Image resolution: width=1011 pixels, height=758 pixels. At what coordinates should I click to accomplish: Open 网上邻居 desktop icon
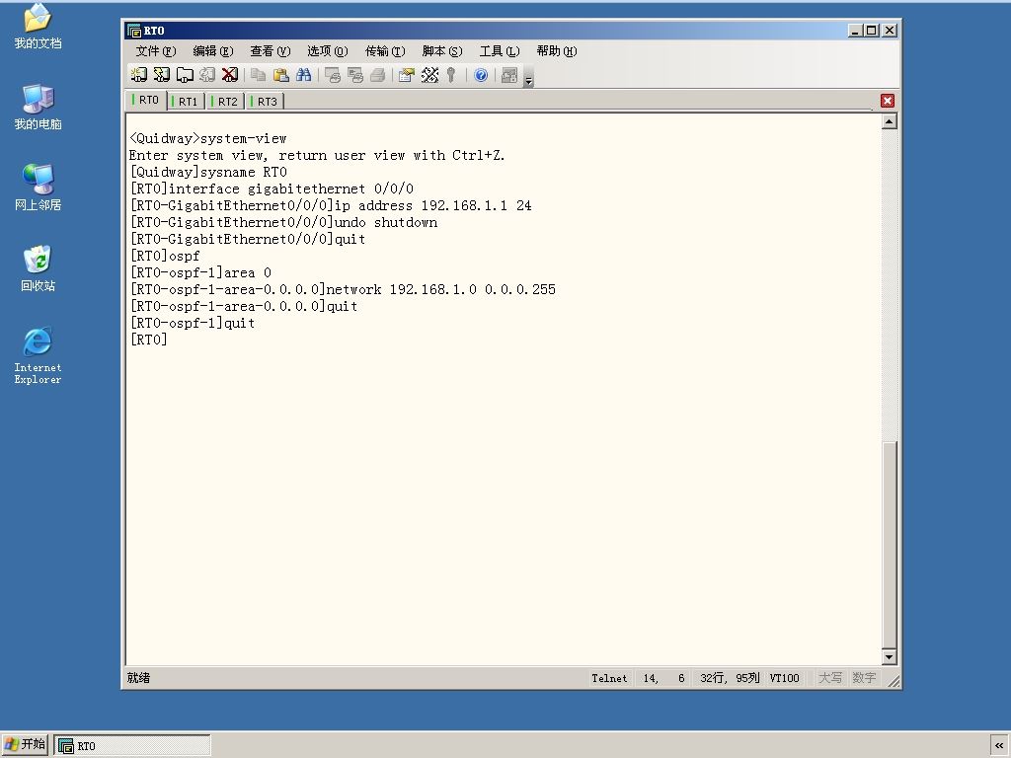[x=39, y=188]
